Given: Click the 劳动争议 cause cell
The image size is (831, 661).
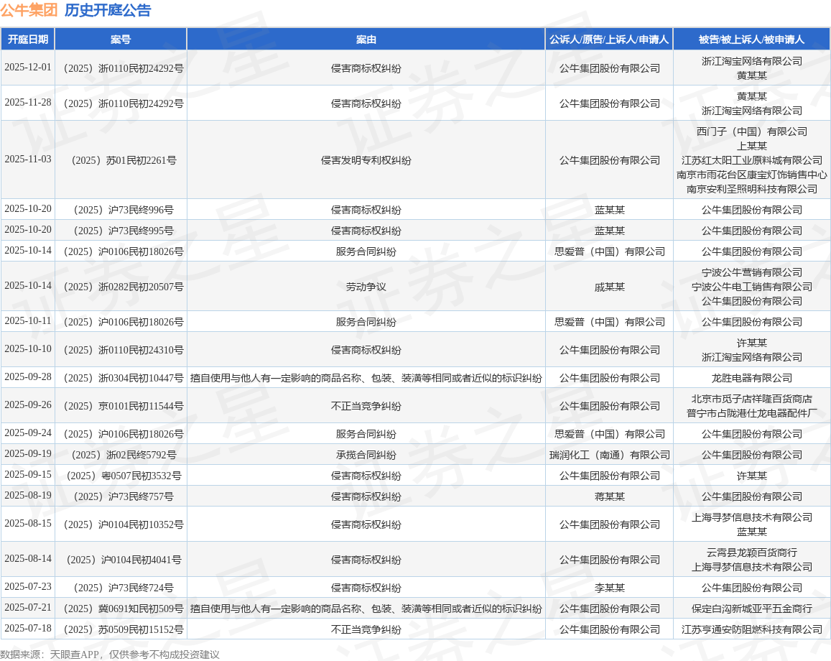Looking at the screenshot, I should tap(366, 287).
